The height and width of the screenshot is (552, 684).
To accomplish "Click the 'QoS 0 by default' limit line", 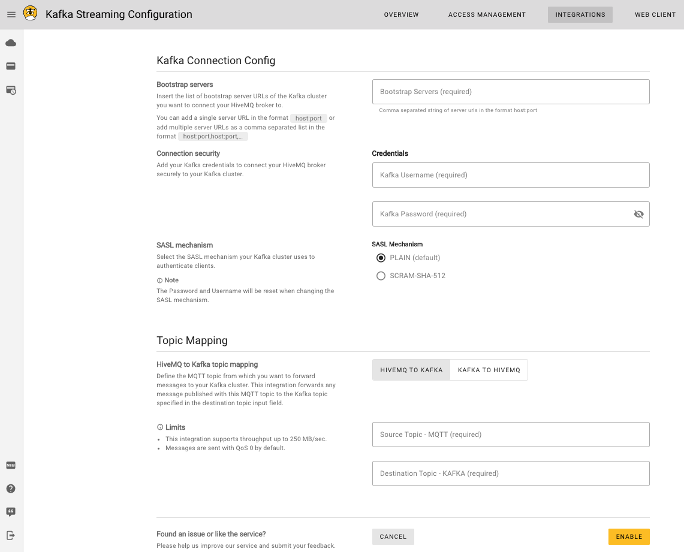I will [x=225, y=448].
